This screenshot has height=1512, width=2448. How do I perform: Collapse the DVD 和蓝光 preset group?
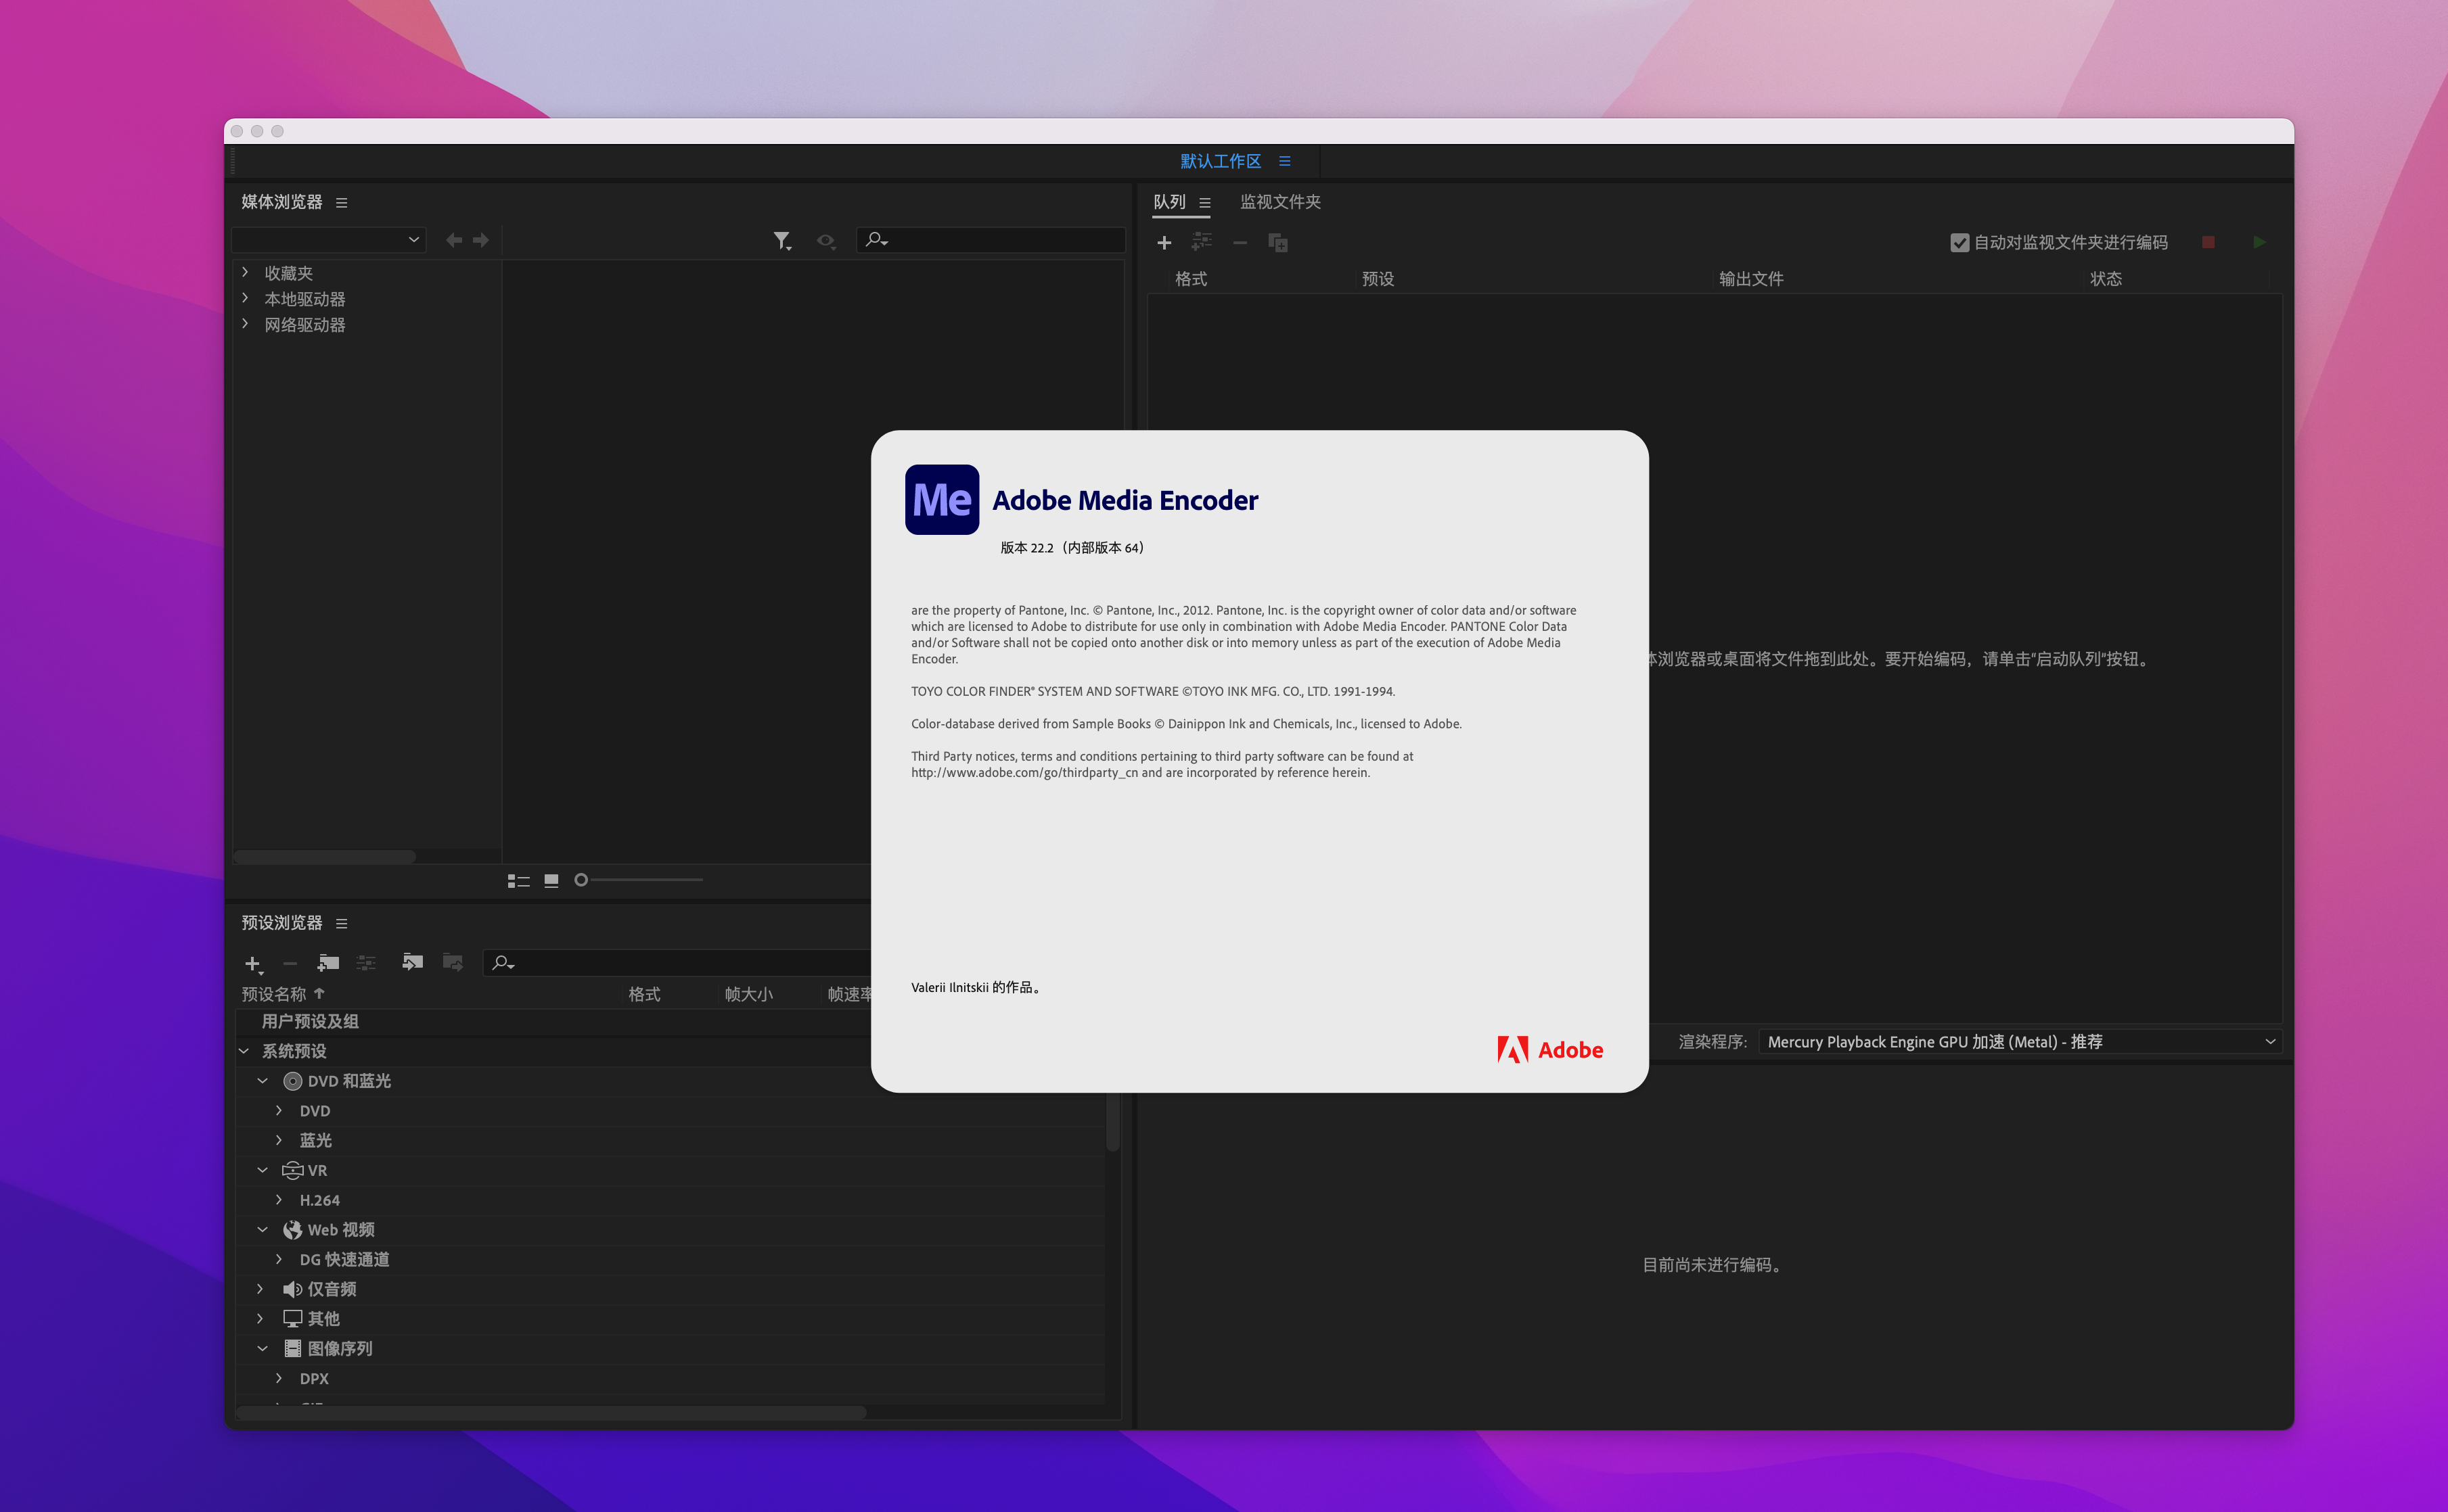[262, 1080]
